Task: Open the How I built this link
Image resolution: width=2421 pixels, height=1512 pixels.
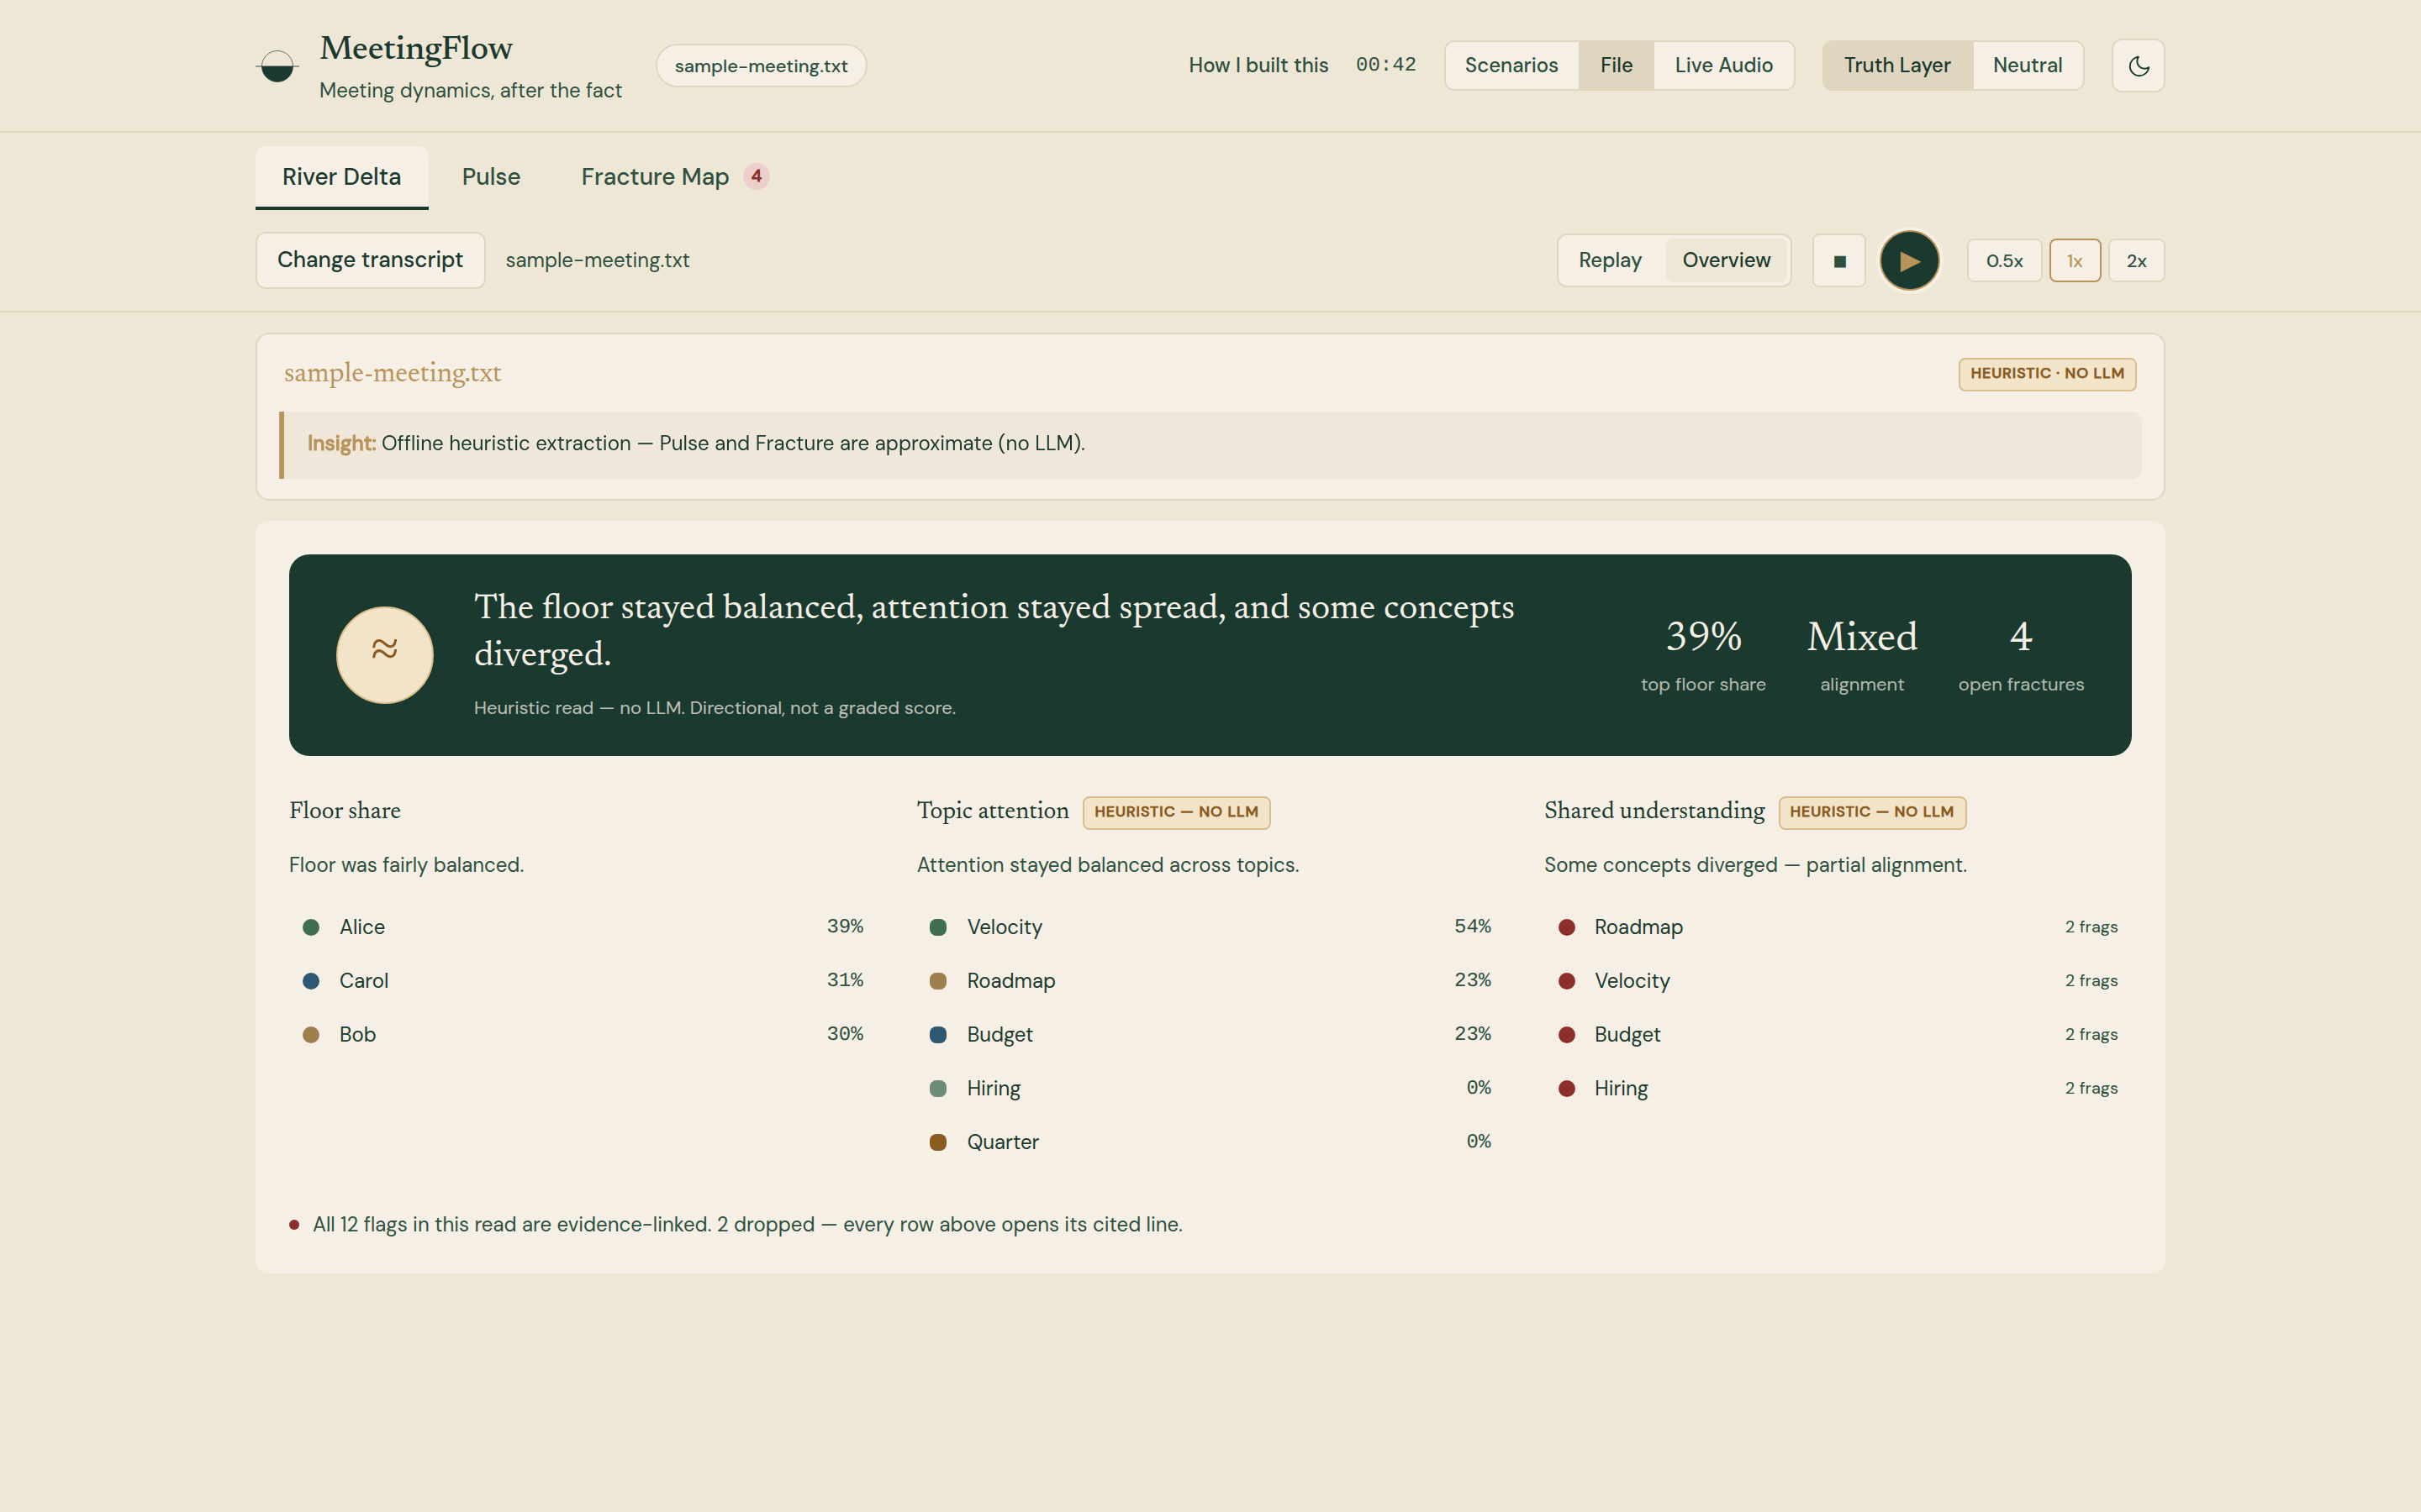Action: [x=1258, y=66]
